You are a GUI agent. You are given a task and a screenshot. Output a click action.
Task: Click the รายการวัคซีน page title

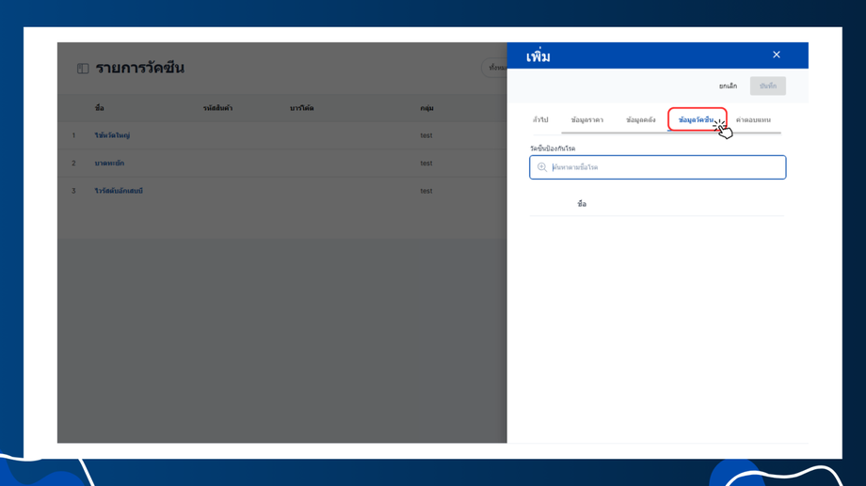(139, 68)
